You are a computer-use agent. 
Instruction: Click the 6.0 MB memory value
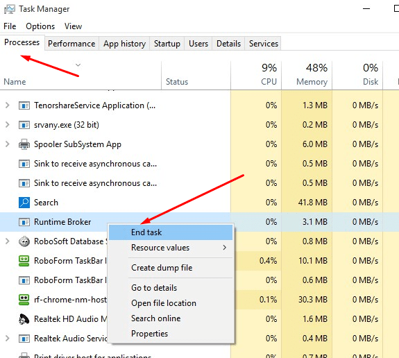click(315, 144)
